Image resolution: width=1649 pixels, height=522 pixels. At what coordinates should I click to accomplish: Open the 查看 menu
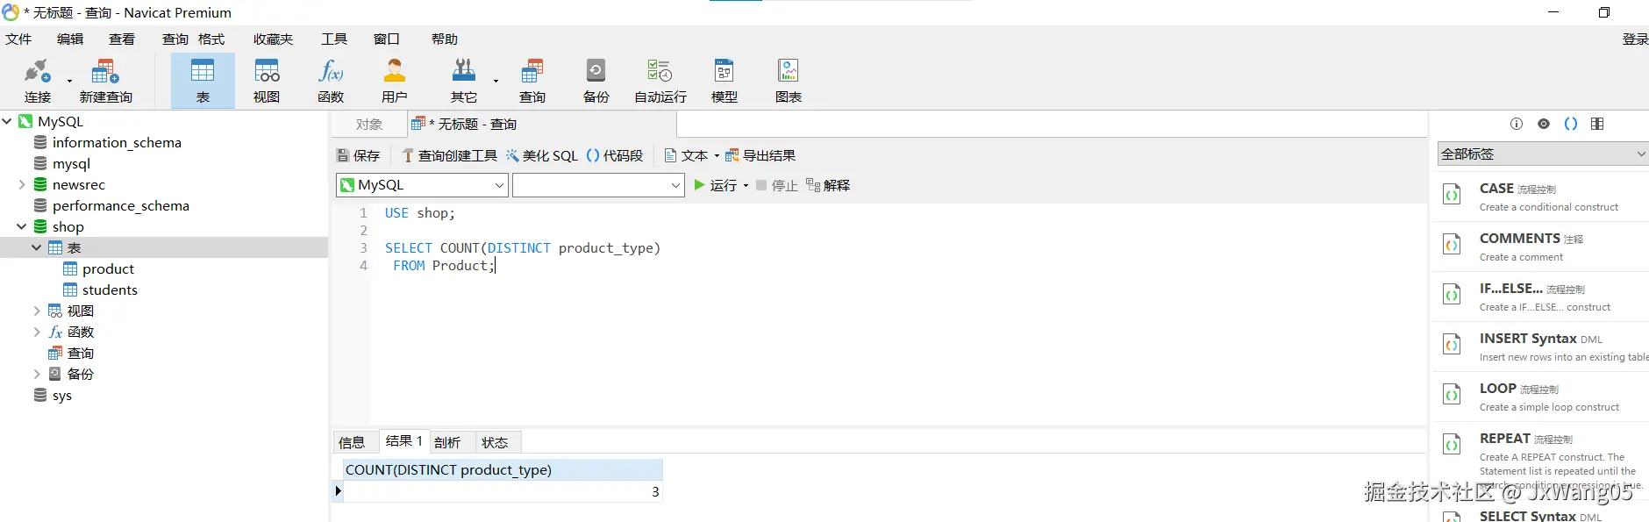pyautogui.click(x=122, y=39)
